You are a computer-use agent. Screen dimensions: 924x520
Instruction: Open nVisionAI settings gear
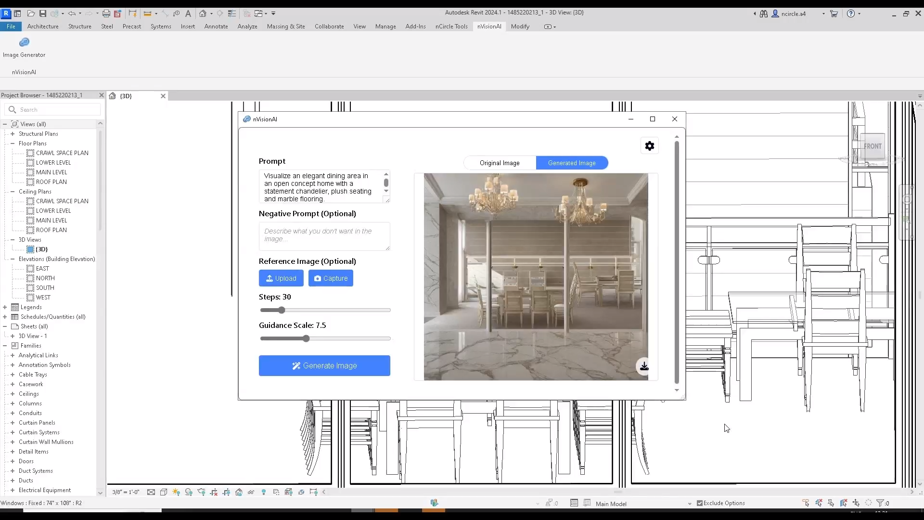650,146
